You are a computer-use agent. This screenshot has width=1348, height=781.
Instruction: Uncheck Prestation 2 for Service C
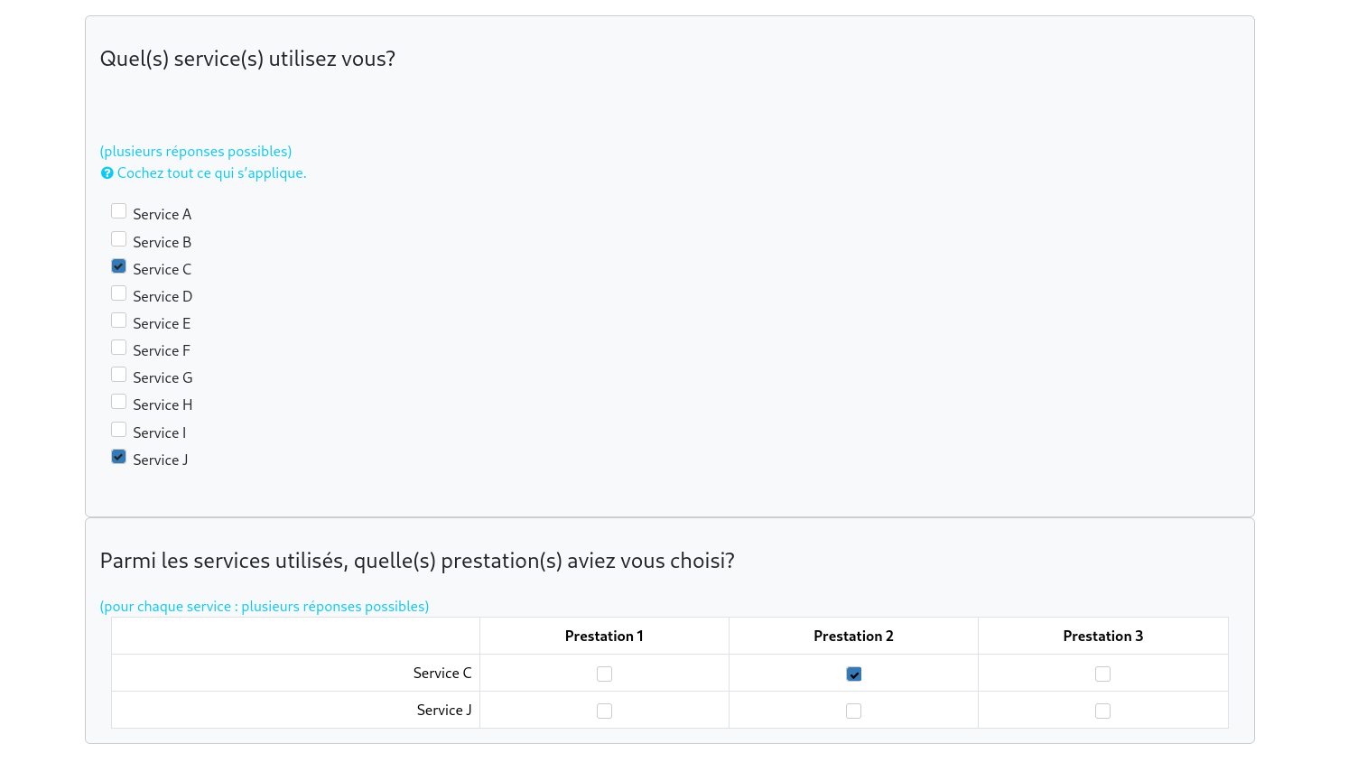click(x=853, y=674)
